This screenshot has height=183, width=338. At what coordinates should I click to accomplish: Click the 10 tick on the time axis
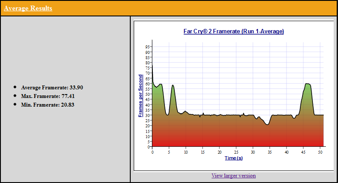point(186,152)
